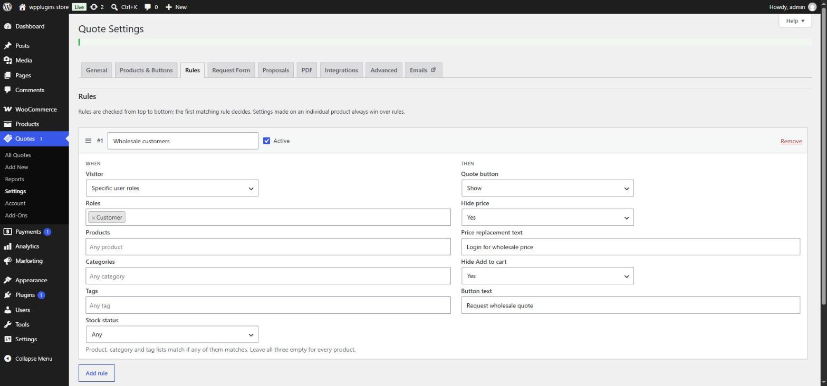
Task: Open the Ctrl+K search command palette
Action: click(x=124, y=7)
